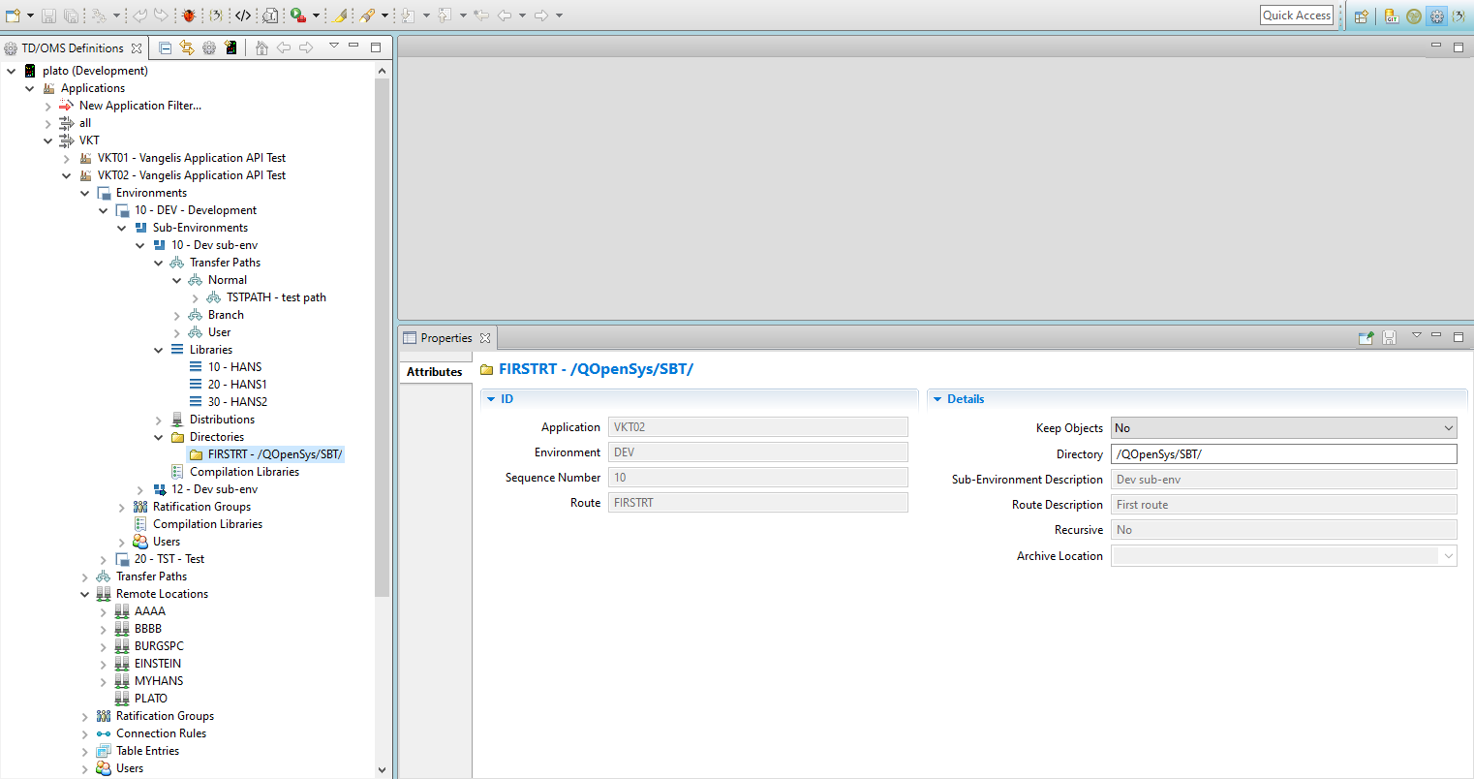1474x779 pixels.
Task: Select the EINSTEIN remote location
Action: (157, 664)
